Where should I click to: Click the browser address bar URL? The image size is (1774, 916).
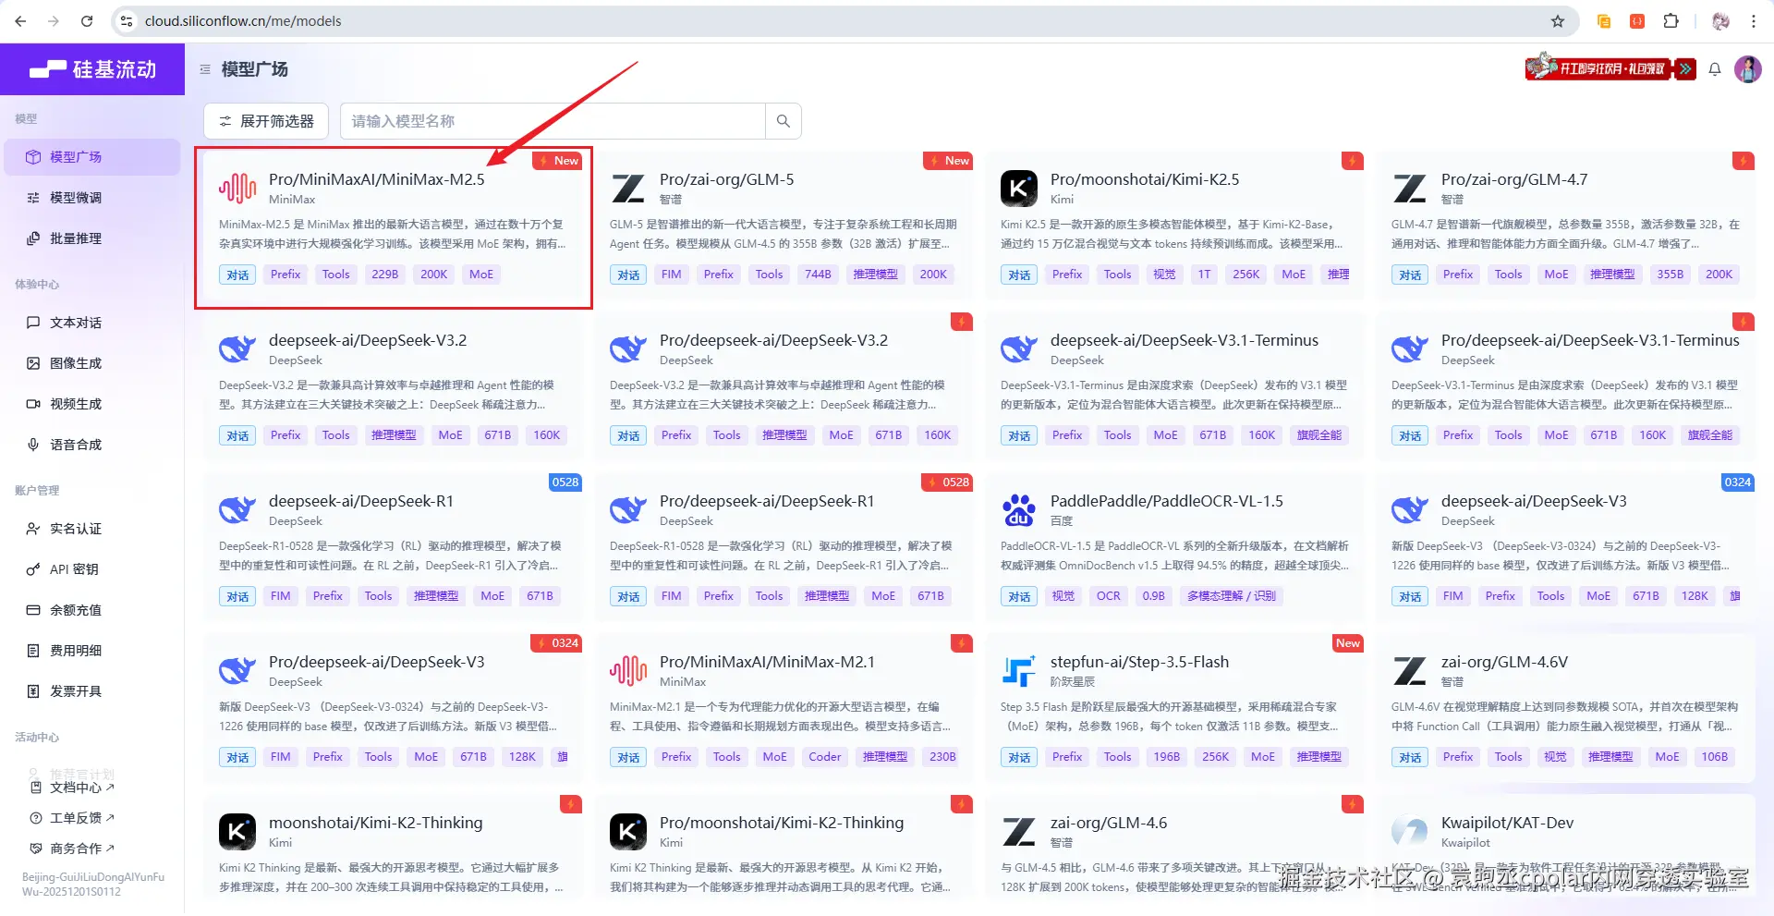243,20
